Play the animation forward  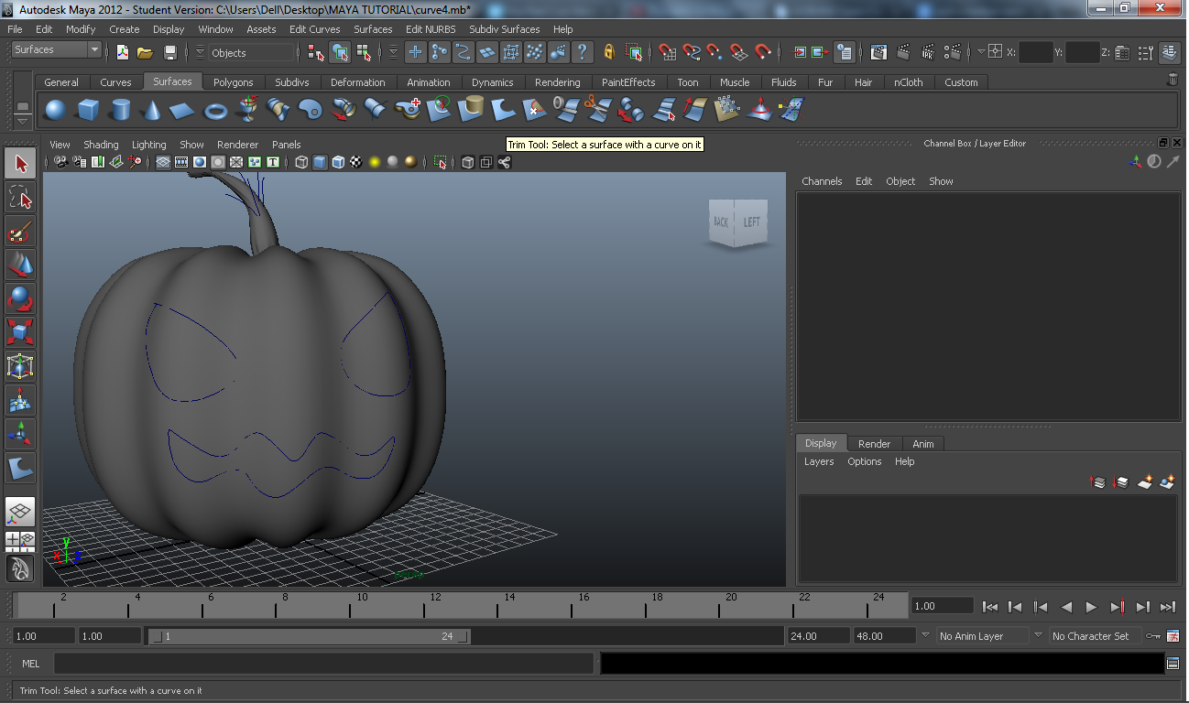click(1091, 606)
